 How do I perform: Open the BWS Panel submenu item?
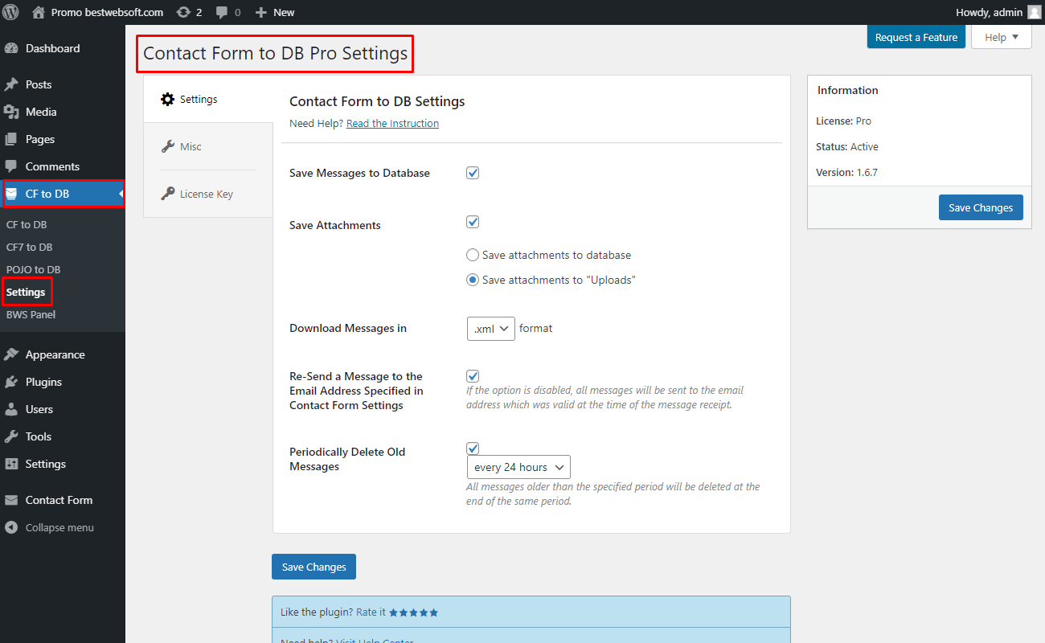31,314
